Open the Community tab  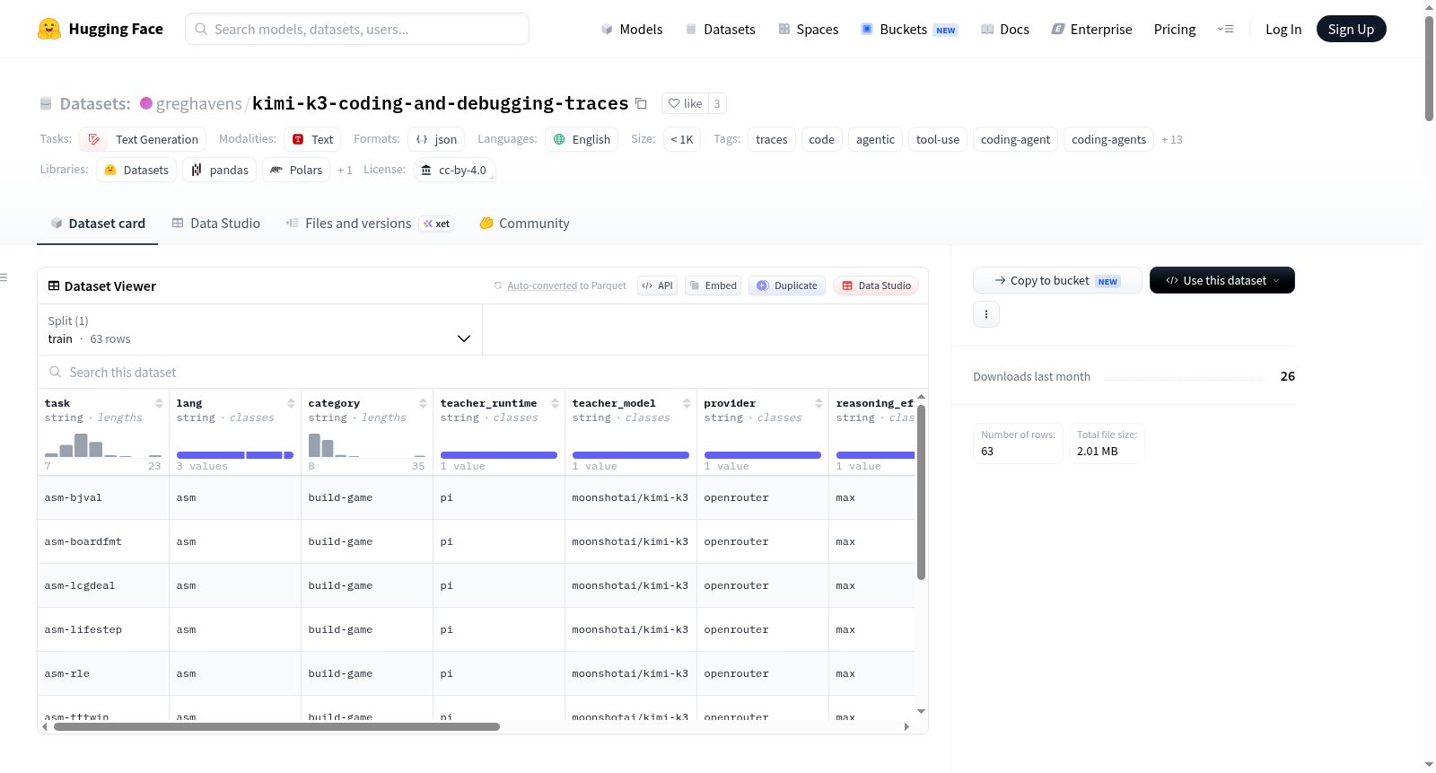click(524, 223)
